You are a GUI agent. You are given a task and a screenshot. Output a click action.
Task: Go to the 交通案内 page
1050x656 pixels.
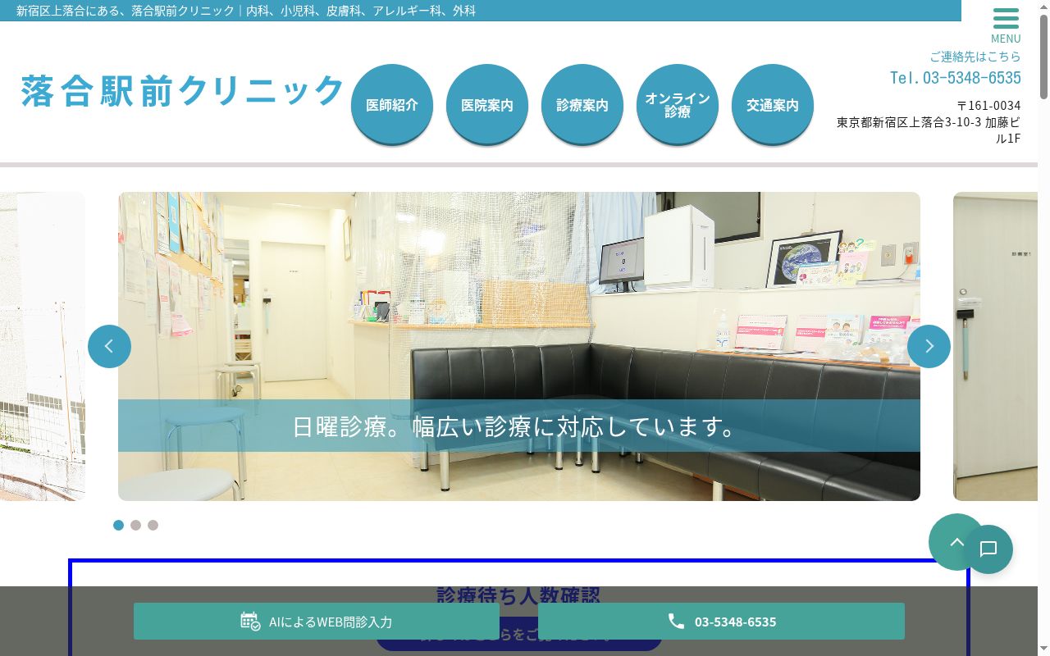point(773,105)
